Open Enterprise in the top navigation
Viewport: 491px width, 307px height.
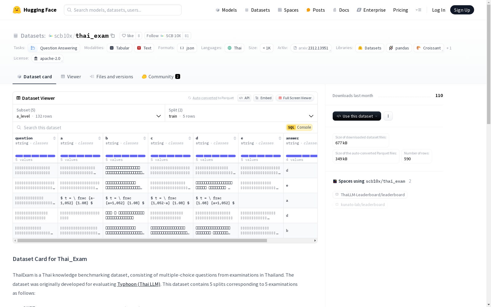[x=371, y=10]
